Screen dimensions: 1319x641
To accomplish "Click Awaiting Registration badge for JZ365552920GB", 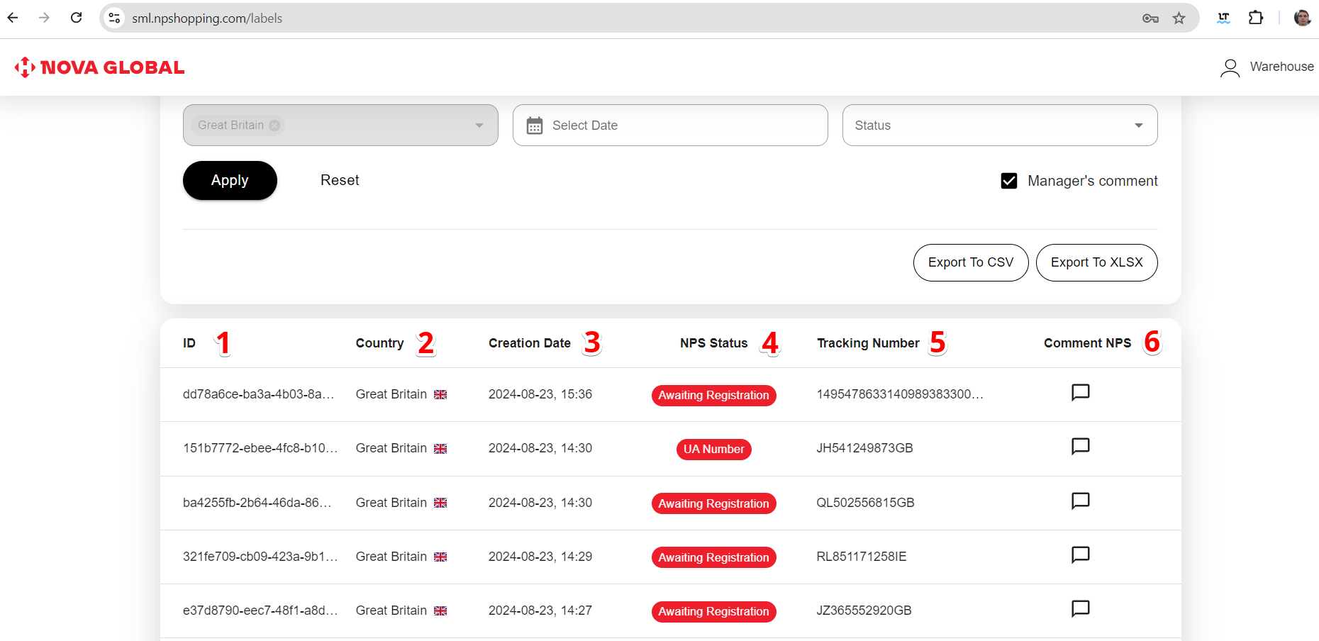I will pyautogui.click(x=713, y=611).
